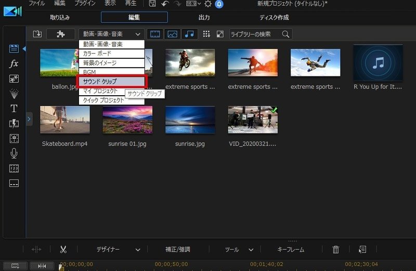Select the motorbike extreme sports thumbnail
The height and width of the screenshot is (271, 416).
click(x=190, y=62)
